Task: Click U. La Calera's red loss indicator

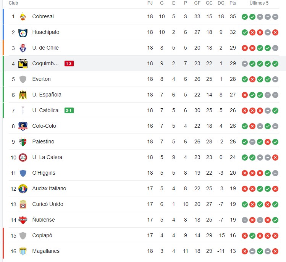Action: (275, 158)
